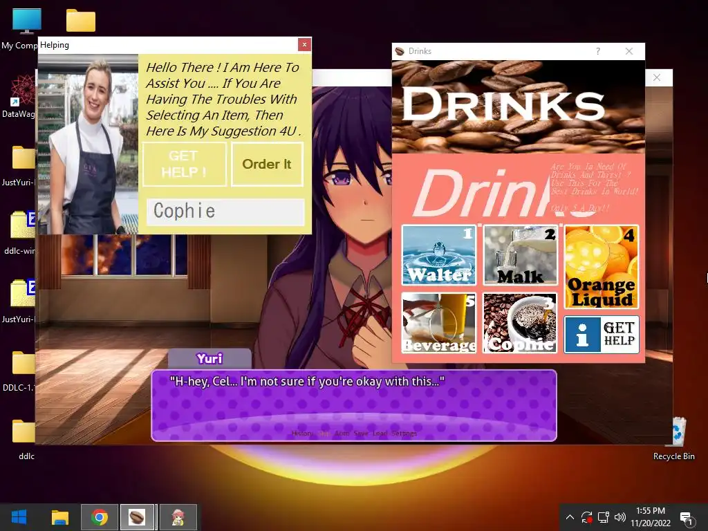Close the Drinks window

[x=629, y=51]
